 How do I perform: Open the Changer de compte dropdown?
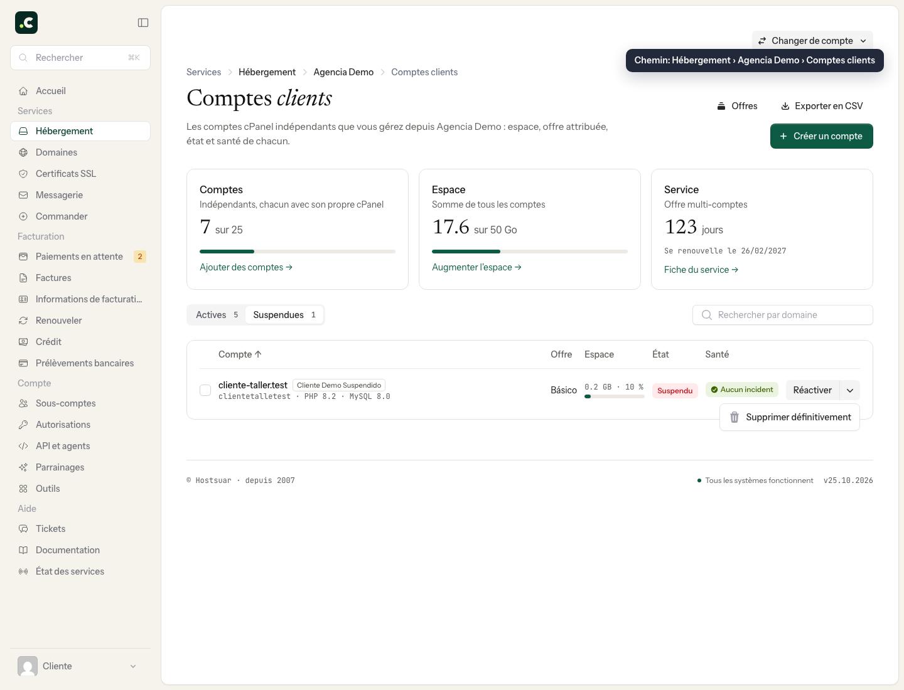[x=812, y=41]
